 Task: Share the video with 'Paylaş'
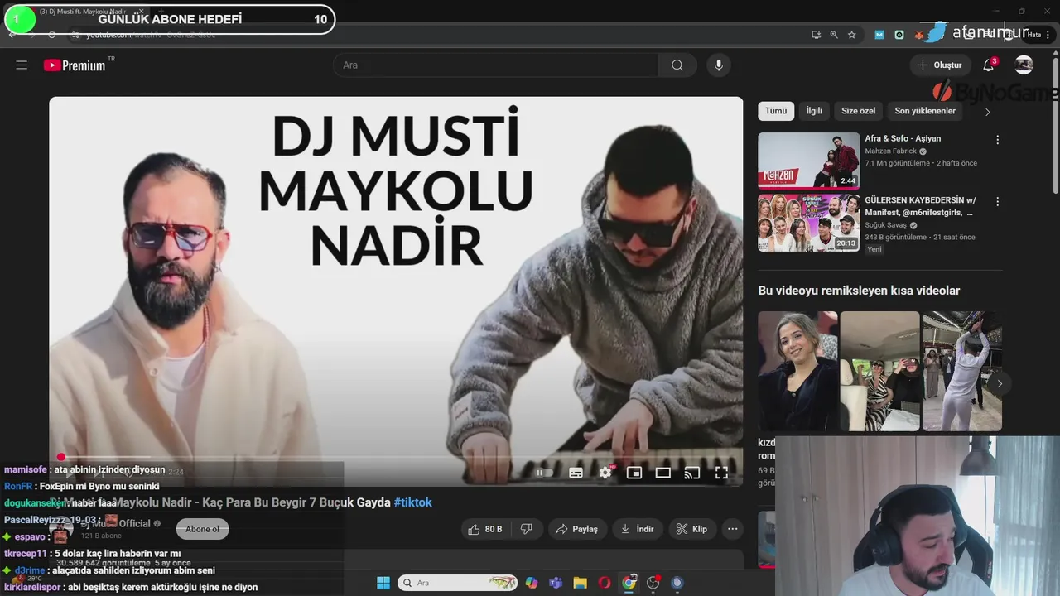click(x=576, y=529)
